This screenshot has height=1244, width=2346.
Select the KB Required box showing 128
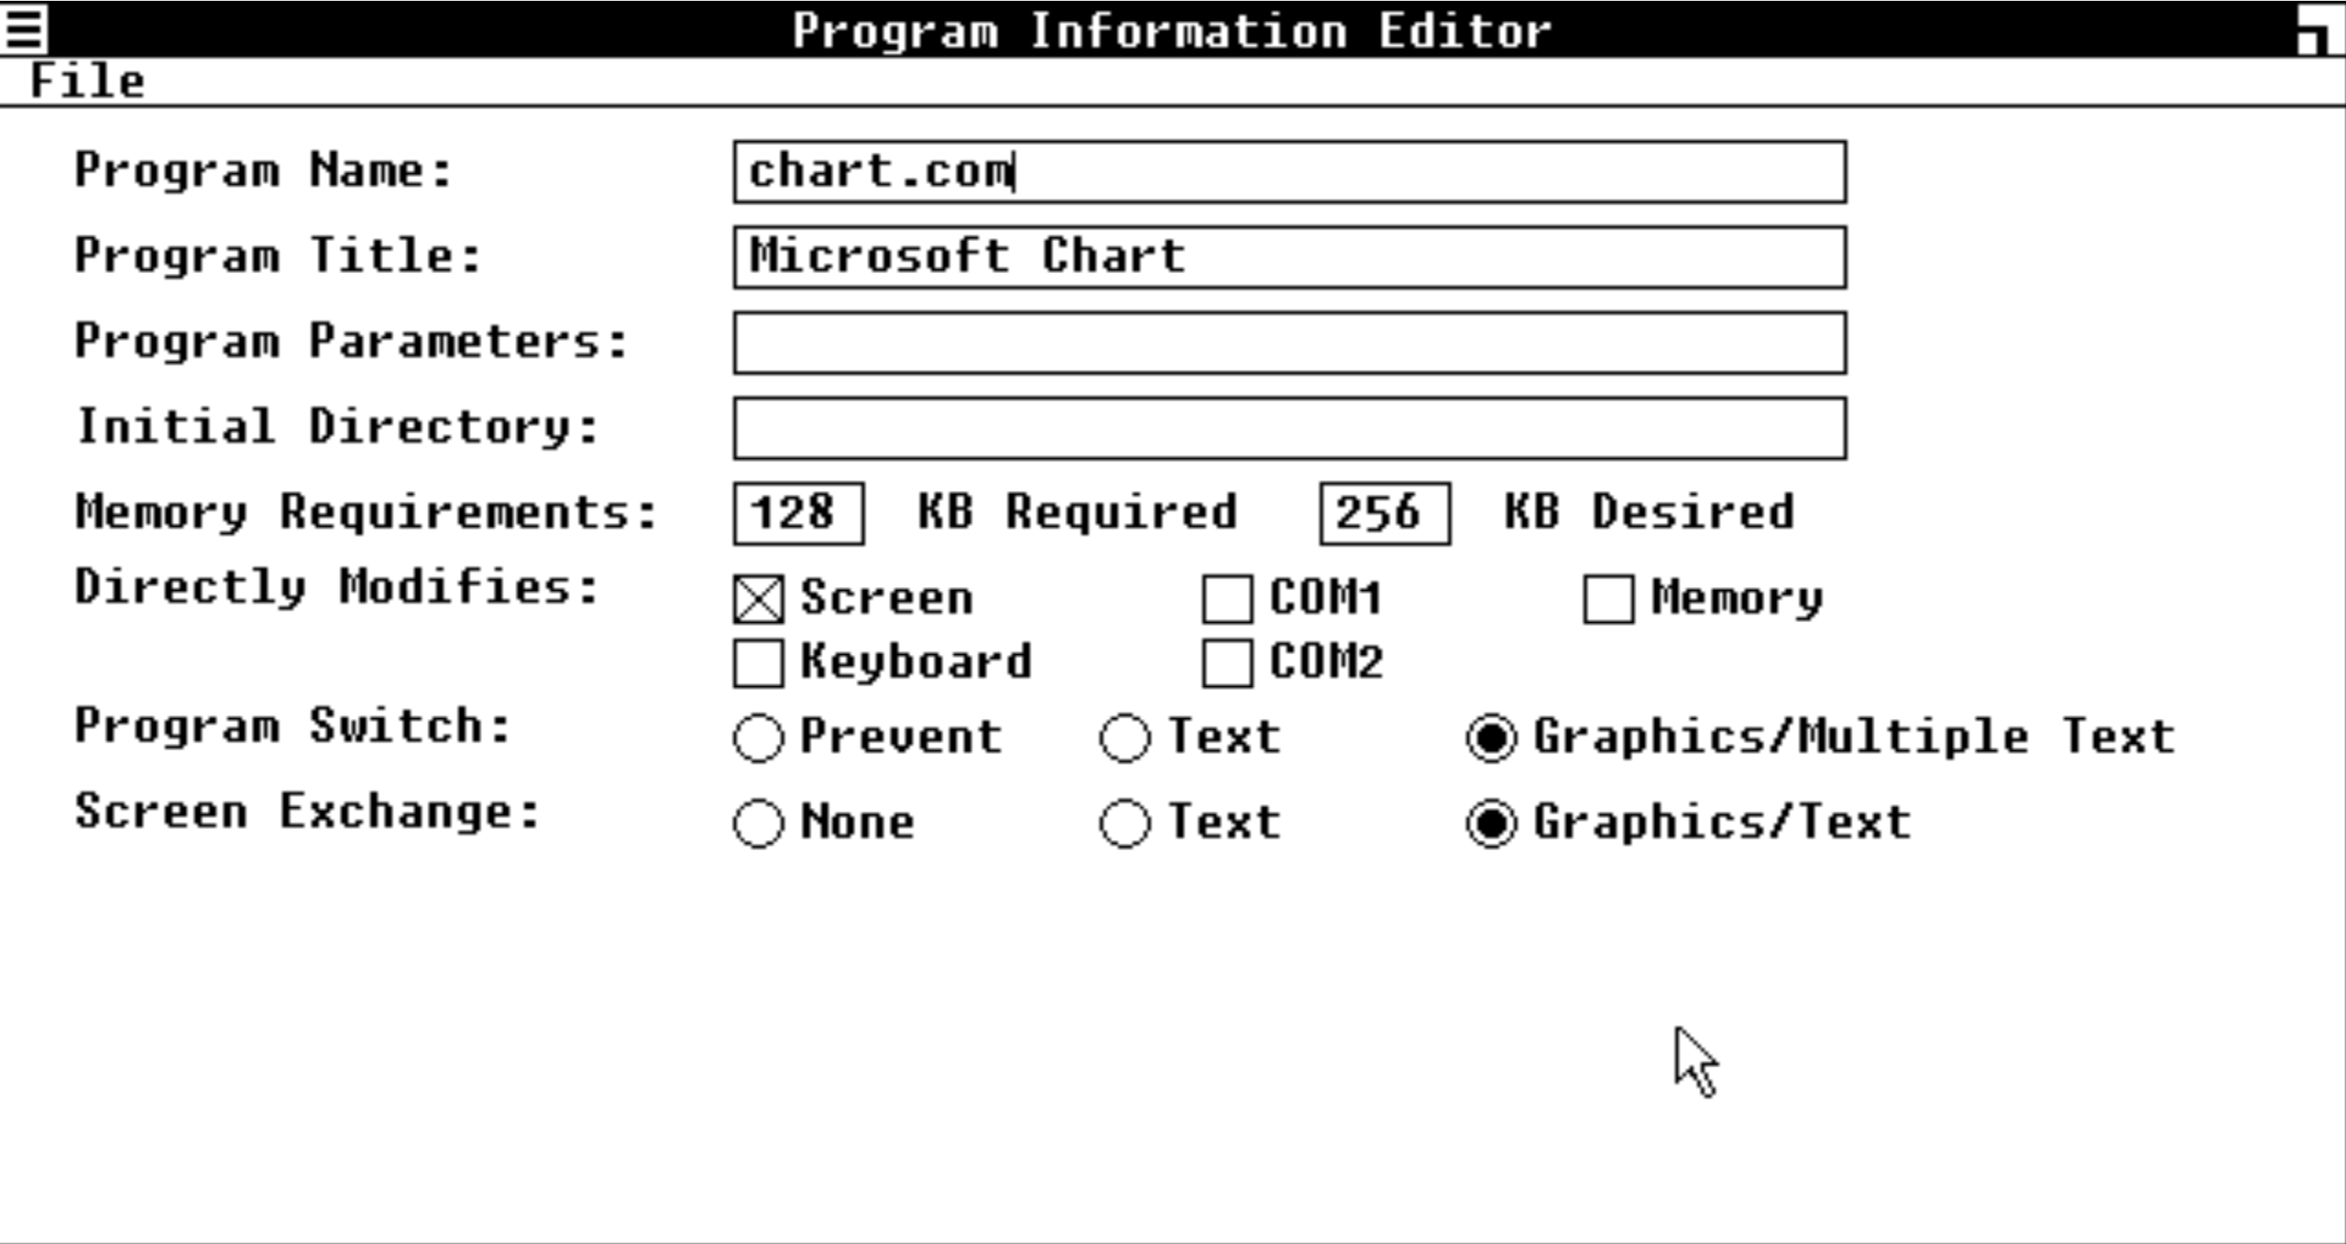click(x=798, y=513)
